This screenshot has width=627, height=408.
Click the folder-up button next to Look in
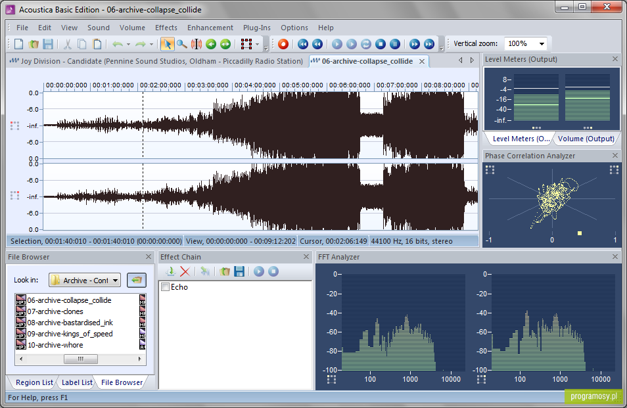[x=136, y=280]
